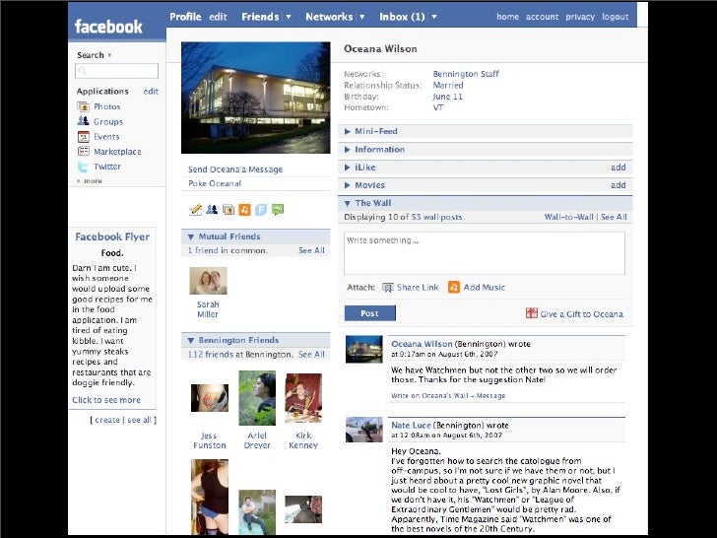The width and height of the screenshot is (717, 538).
Task: Click add link on the iLike row
Action: (619, 168)
